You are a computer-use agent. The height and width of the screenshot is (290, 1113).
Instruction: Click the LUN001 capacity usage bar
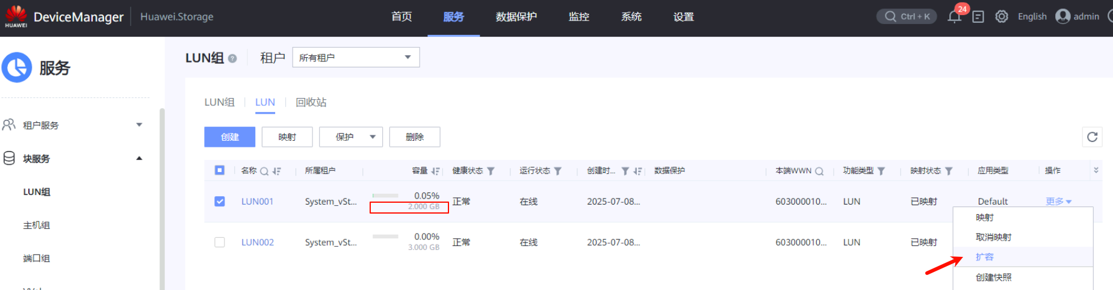(x=385, y=196)
